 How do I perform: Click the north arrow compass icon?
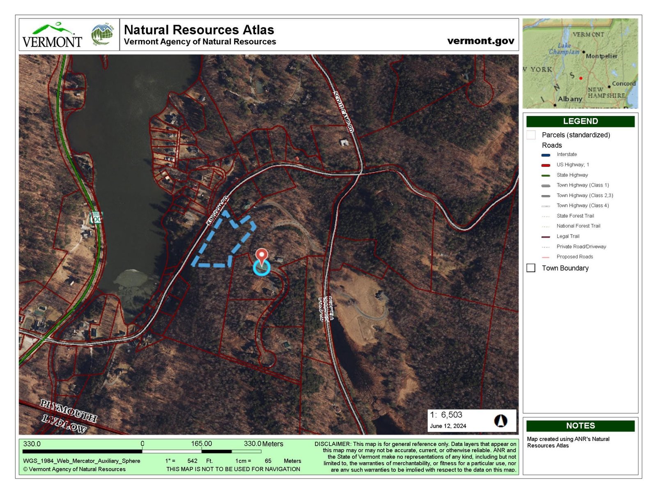tap(501, 421)
